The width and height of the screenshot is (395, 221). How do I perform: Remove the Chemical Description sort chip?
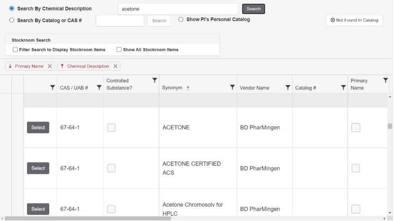(x=115, y=66)
